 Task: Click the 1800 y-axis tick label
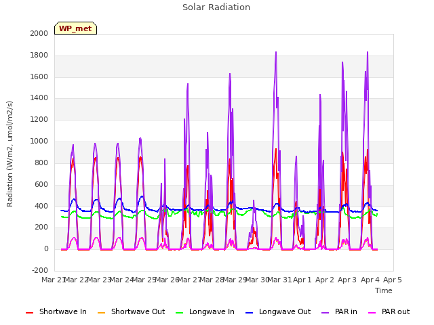tap(39, 56)
